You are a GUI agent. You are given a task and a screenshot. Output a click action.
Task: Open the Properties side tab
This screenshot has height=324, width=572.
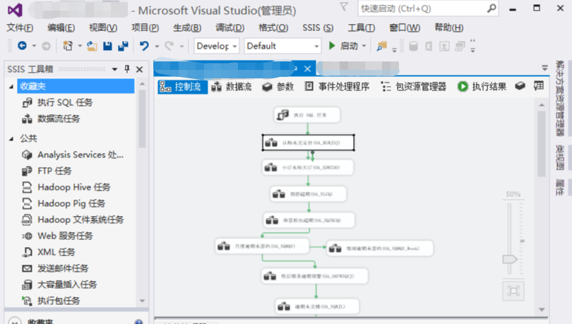click(559, 187)
